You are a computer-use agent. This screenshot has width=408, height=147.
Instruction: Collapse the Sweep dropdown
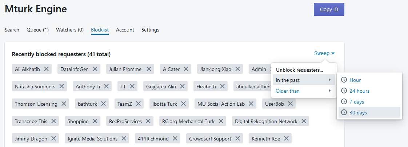pos(324,54)
